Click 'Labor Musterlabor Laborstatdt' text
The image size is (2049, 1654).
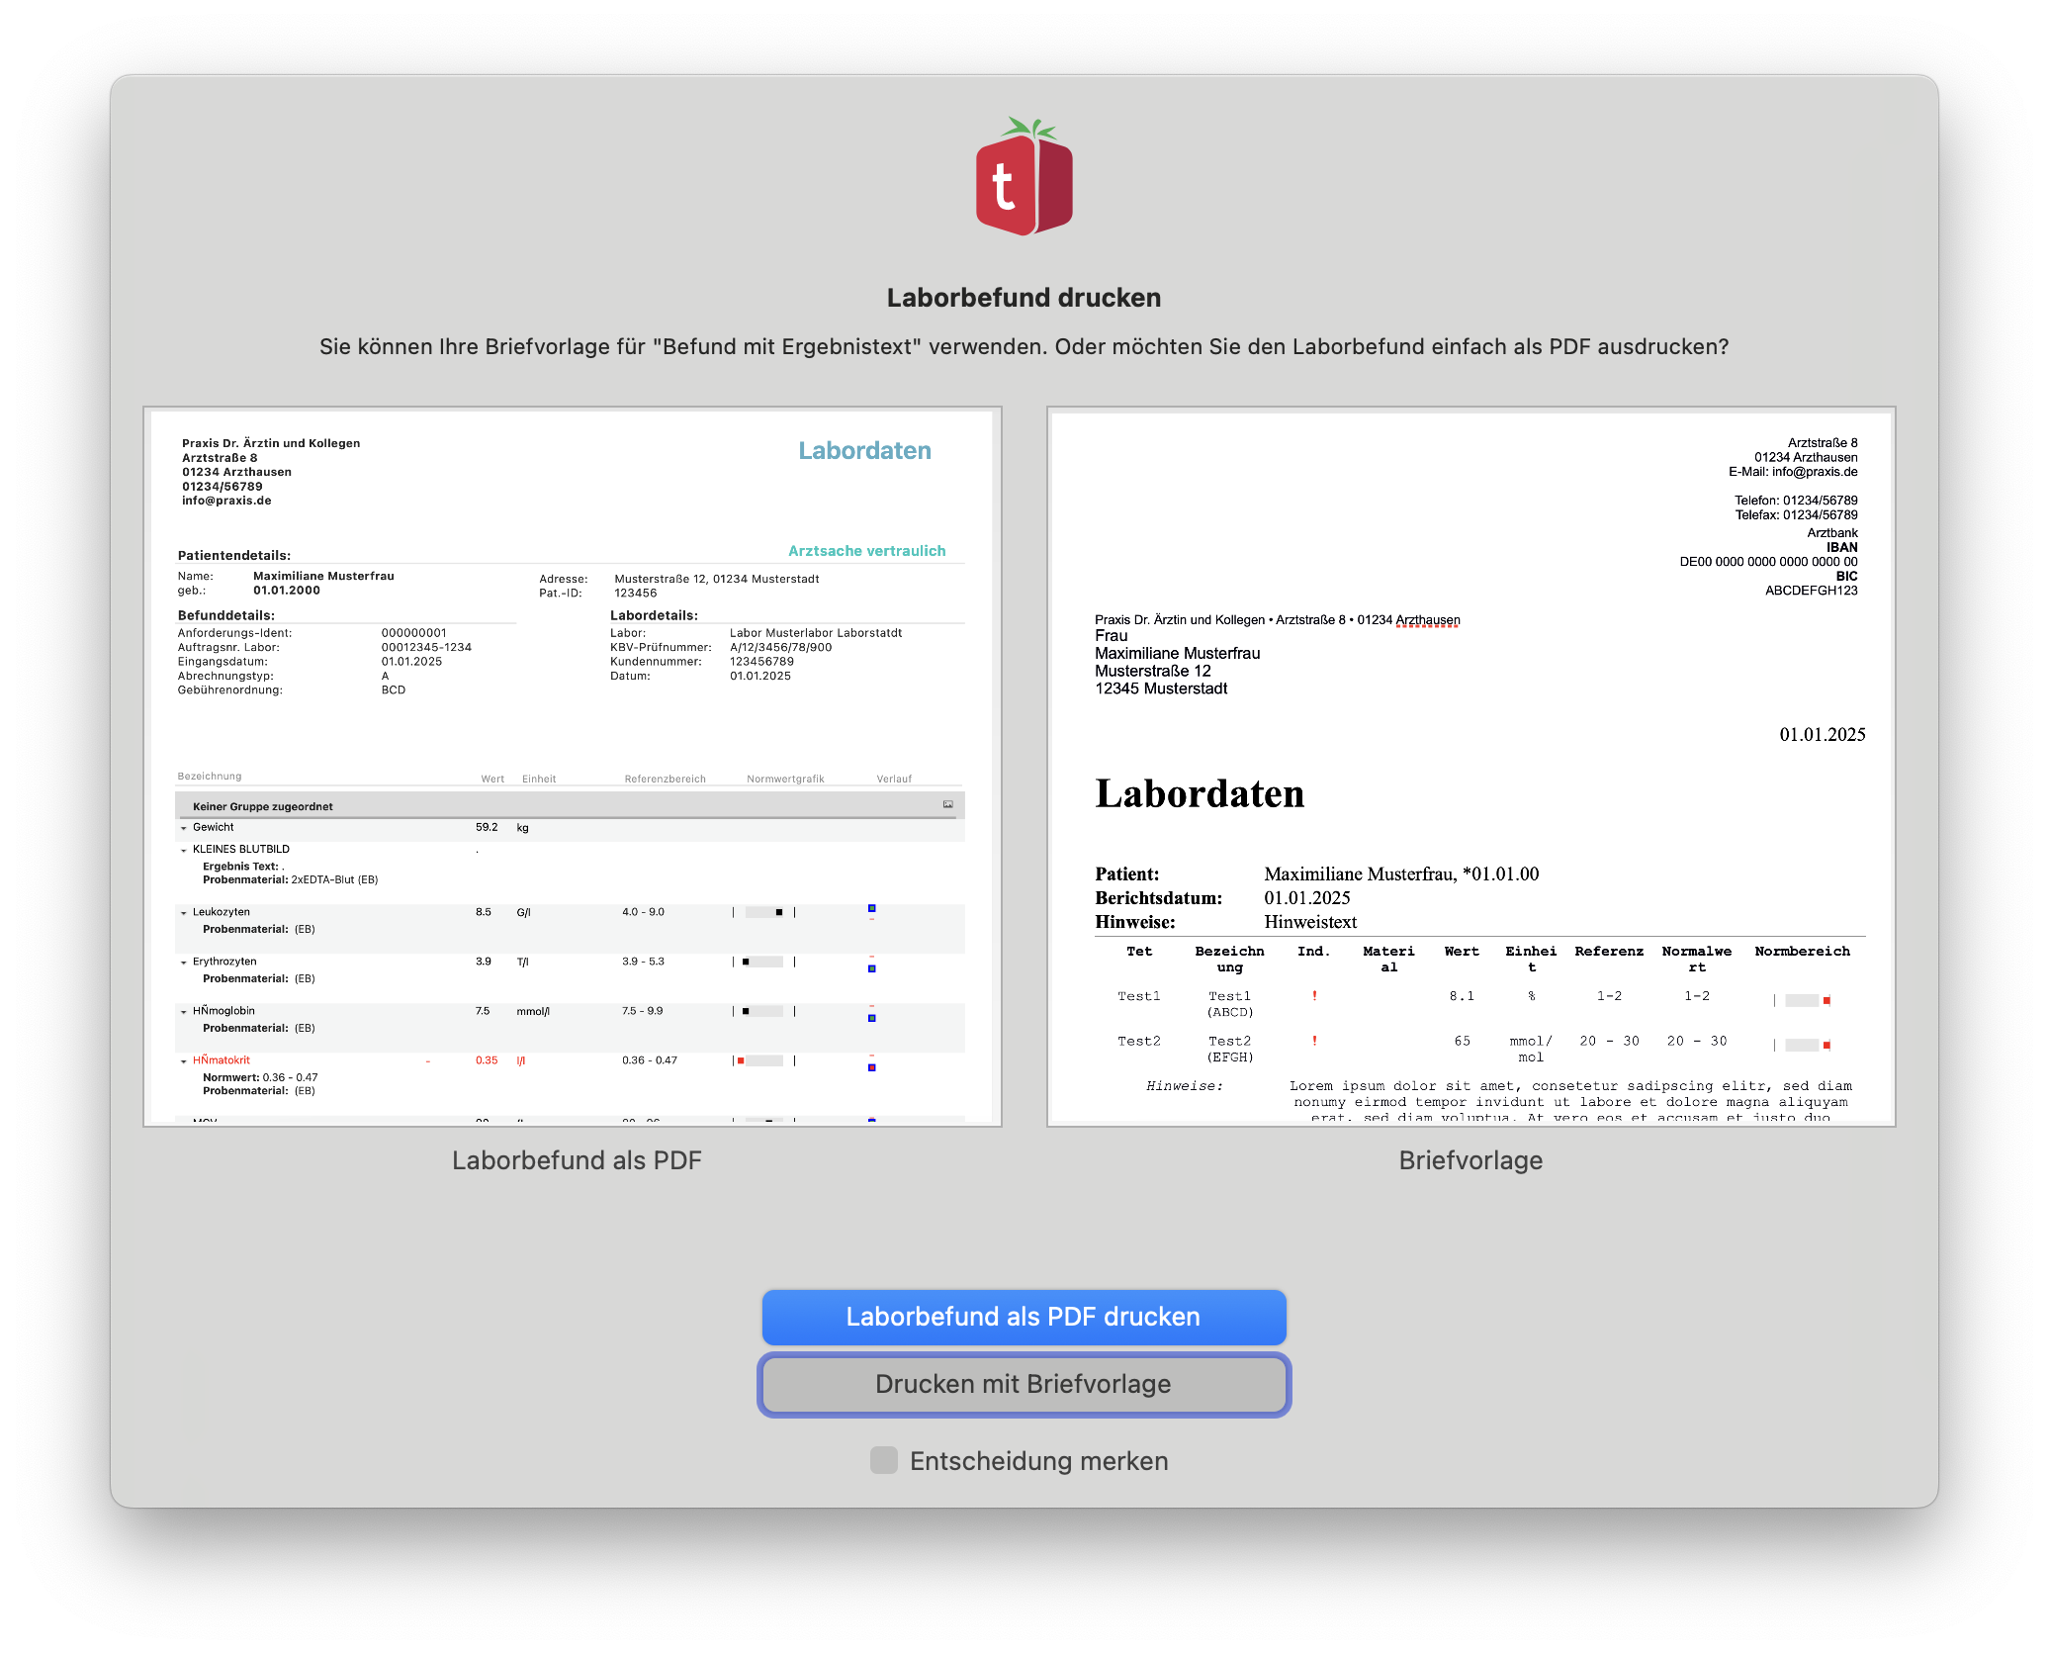click(x=816, y=633)
